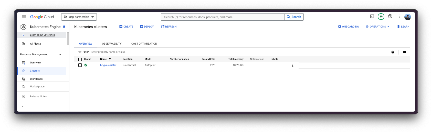The height and width of the screenshot is (133, 432).
Task: Open the hamburger navigation menu
Action: pos(24,17)
